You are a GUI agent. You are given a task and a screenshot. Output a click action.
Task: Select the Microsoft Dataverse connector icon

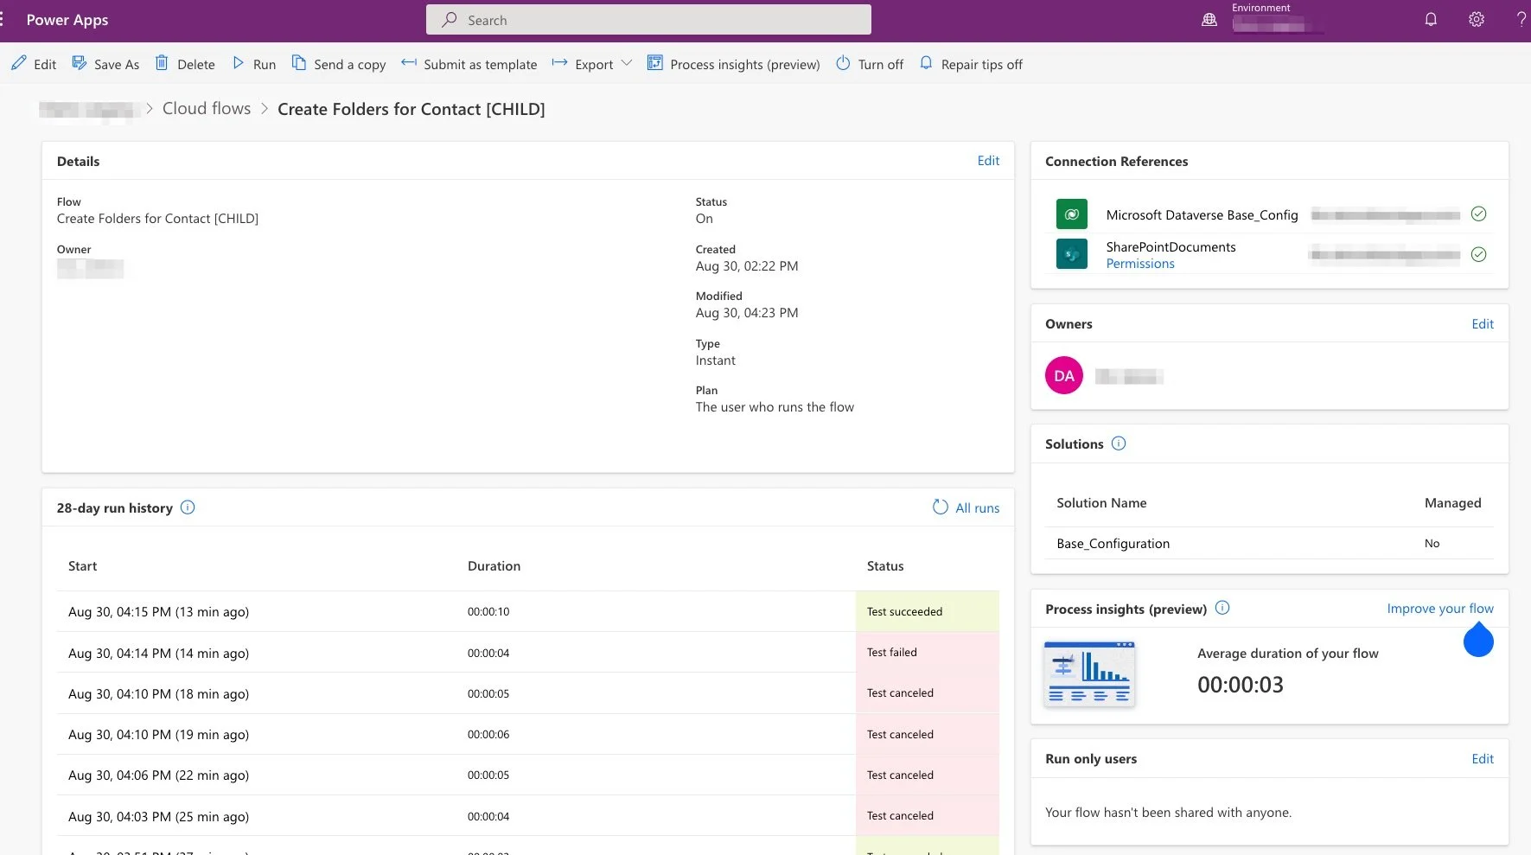1071,214
